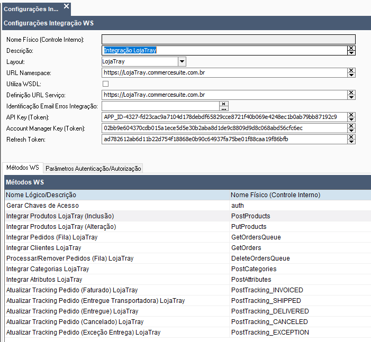Screen dimensions: 371x342
Task: Select Atualizar Tracking Pedido (Entregue Transportadora) row
Action: point(188,301)
